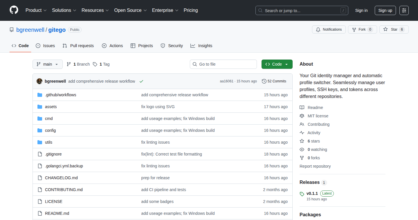The height and width of the screenshot is (220, 418).
Task: Click the pulse icon next to Activity
Action: click(x=302, y=133)
